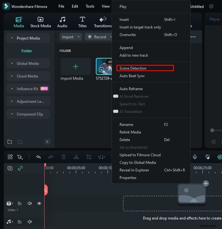Open the Transitions tab

[x=103, y=22]
